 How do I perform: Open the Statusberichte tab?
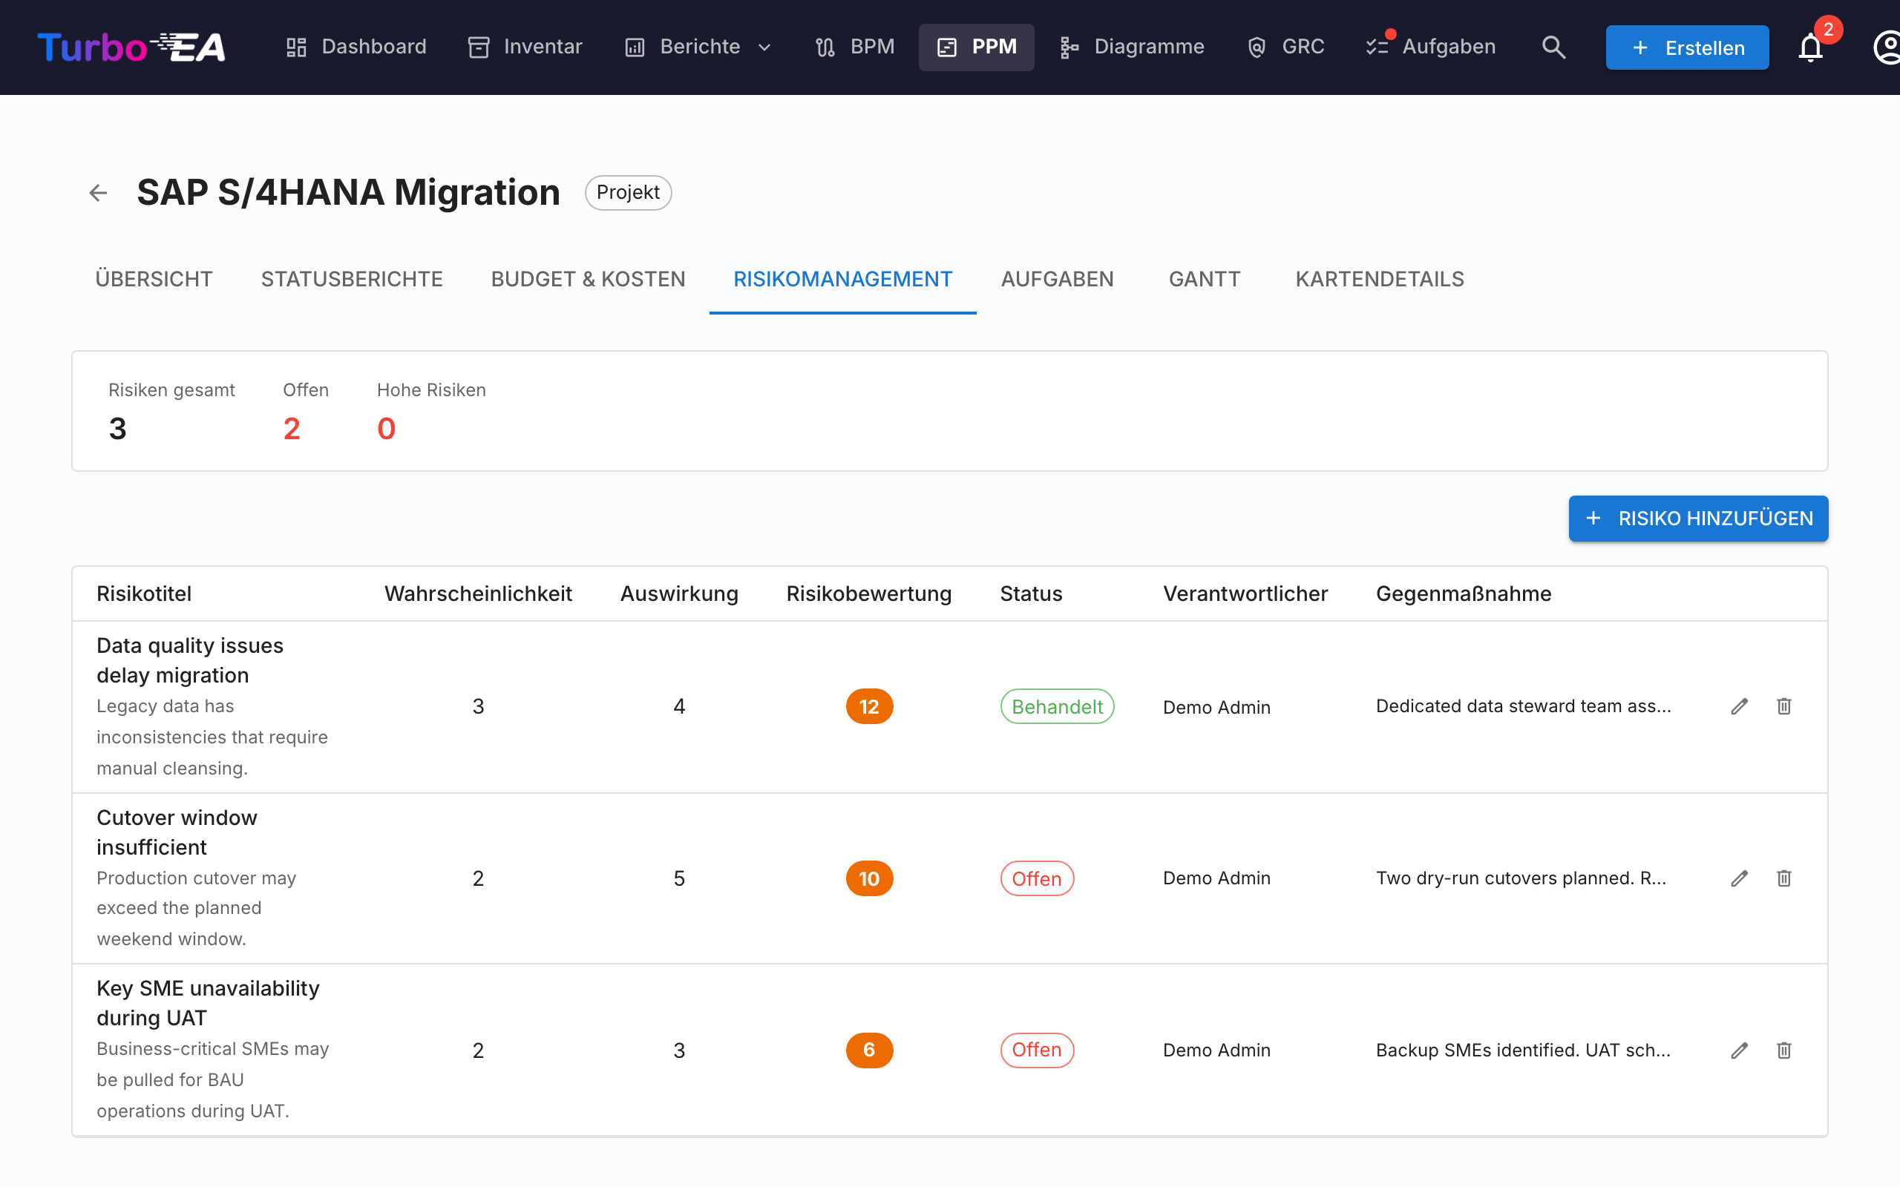click(352, 280)
